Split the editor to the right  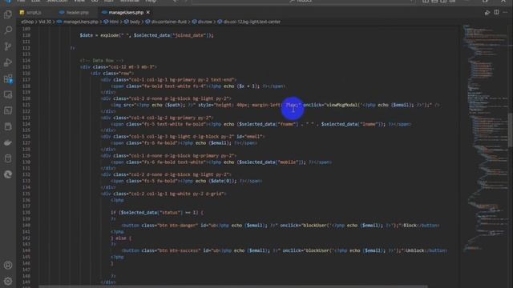(x=496, y=13)
